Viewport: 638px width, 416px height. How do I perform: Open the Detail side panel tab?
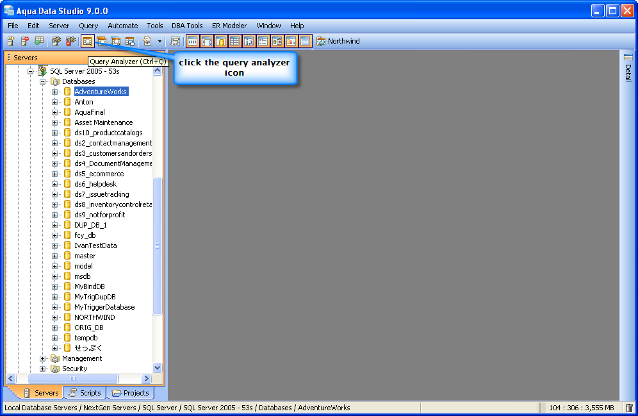[x=628, y=68]
